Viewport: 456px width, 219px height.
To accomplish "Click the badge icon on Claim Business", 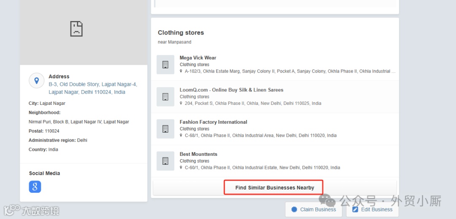I will pos(294,209).
